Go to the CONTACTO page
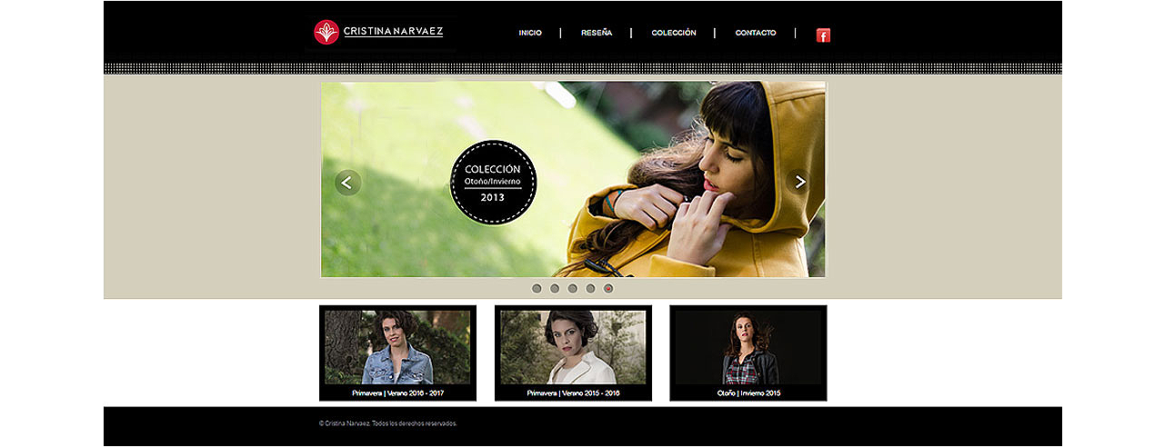 point(756,33)
